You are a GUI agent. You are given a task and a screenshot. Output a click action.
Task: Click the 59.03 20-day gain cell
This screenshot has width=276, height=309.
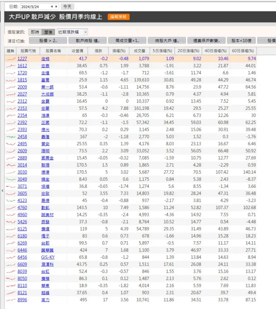click(196, 123)
